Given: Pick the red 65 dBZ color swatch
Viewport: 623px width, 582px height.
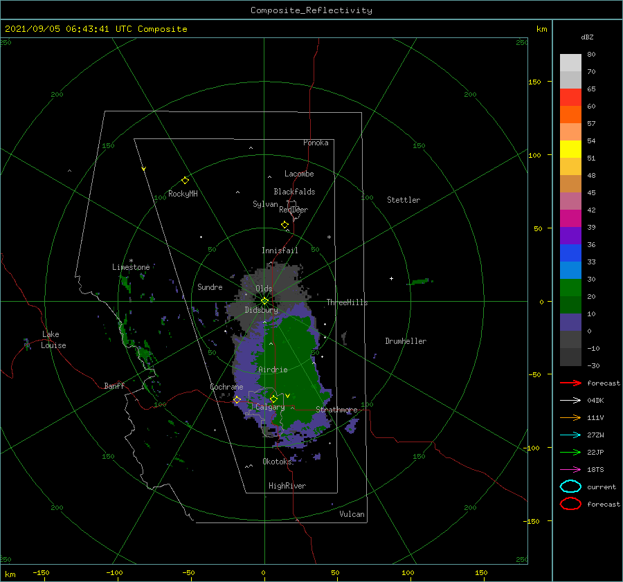Looking at the screenshot, I should (570, 98).
